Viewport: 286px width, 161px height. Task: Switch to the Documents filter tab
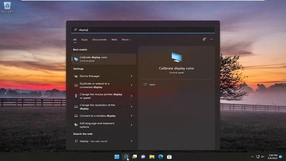[99, 40]
